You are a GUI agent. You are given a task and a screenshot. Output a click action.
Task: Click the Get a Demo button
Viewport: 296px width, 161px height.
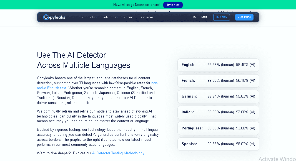pyautogui.click(x=244, y=17)
